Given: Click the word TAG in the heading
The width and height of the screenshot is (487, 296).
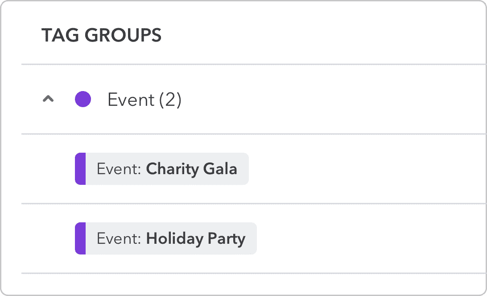Looking at the screenshot, I should pyautogui.click(x=57, y=35).
